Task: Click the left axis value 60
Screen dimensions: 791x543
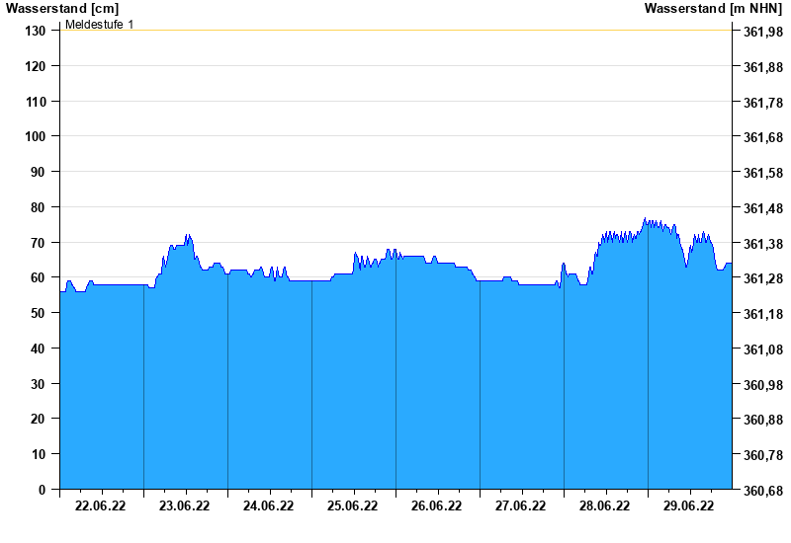Action: 38,277
